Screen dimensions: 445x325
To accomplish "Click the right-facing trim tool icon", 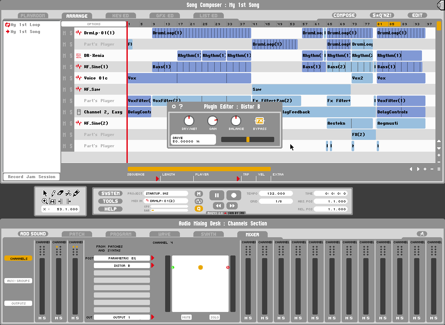I will [68, 201].
